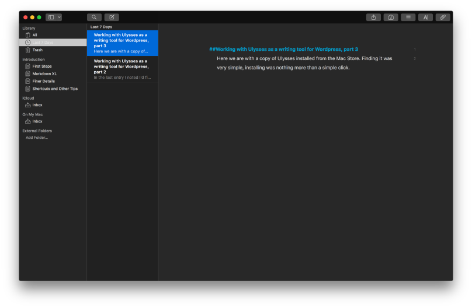Click the Trash bin icon

pyautogui.click(x=27, y=50)
